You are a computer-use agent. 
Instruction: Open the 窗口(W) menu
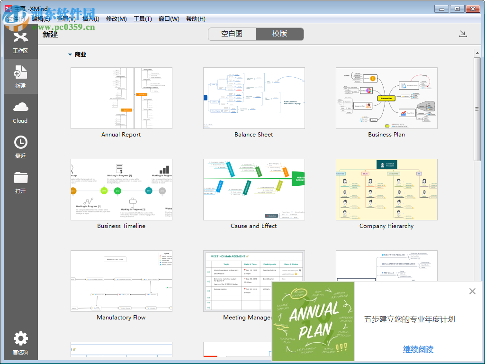[x=169, y=19]
